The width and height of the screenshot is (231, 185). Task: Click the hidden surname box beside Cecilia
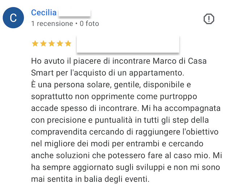pos(74,13)
